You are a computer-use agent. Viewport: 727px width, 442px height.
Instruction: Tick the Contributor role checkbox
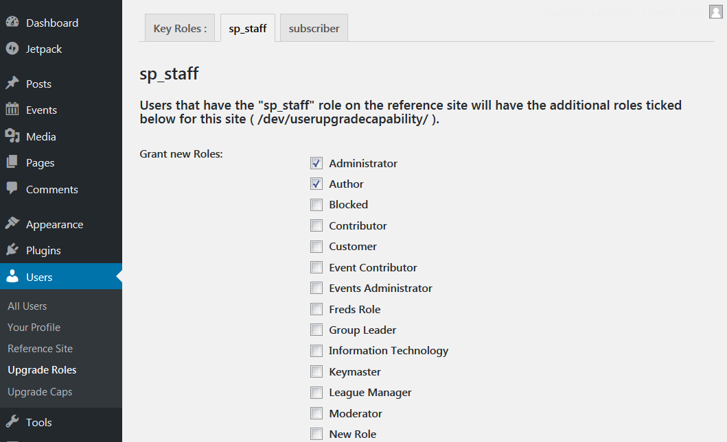[x=316, y=225]
